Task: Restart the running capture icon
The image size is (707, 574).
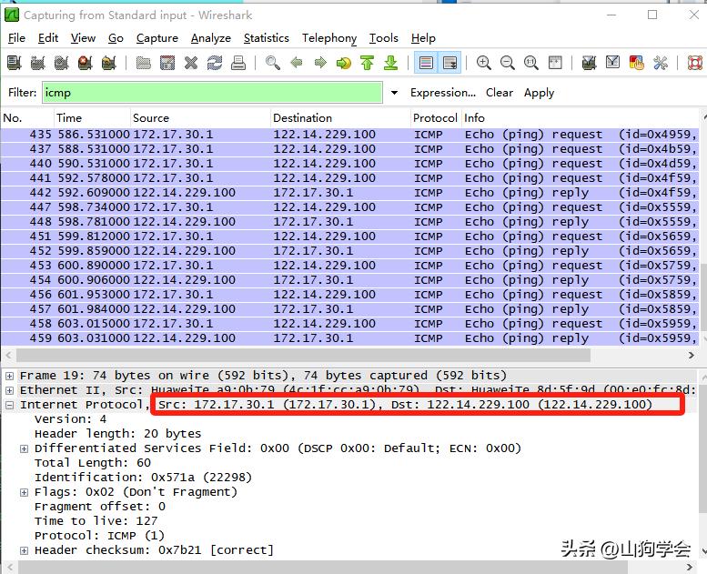Action: [108, 63]
